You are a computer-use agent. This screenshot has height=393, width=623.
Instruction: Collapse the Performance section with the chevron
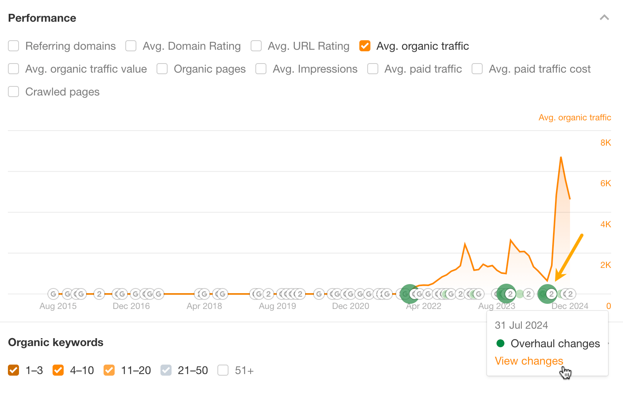pyautogui.click(x=604, y=18)
